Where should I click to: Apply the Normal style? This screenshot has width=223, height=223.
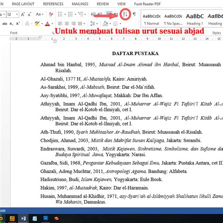click(151, 19)
